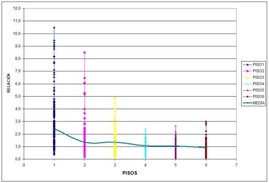This screenshot has width=269, height=183.
Task: Click the teal average line between 3 and 4
Action: (x=130, y=143)
